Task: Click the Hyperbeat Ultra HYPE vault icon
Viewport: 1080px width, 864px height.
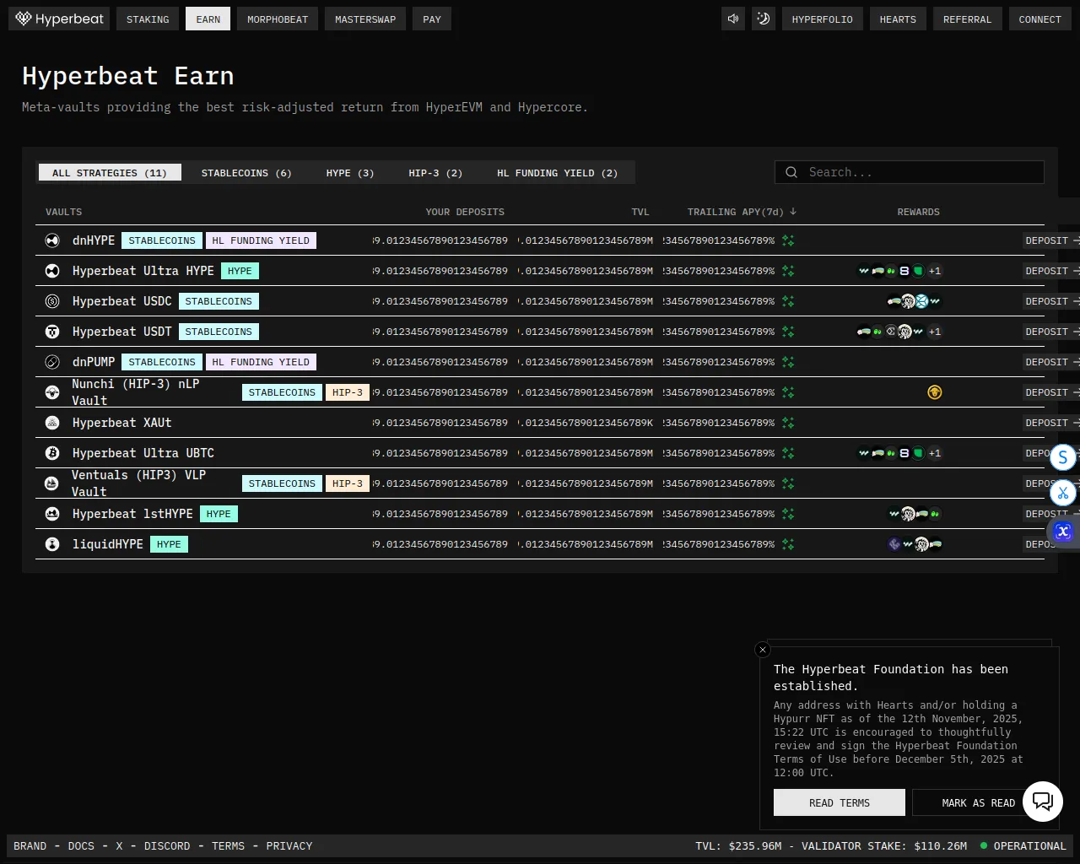Action: click(x=52, y=271)
